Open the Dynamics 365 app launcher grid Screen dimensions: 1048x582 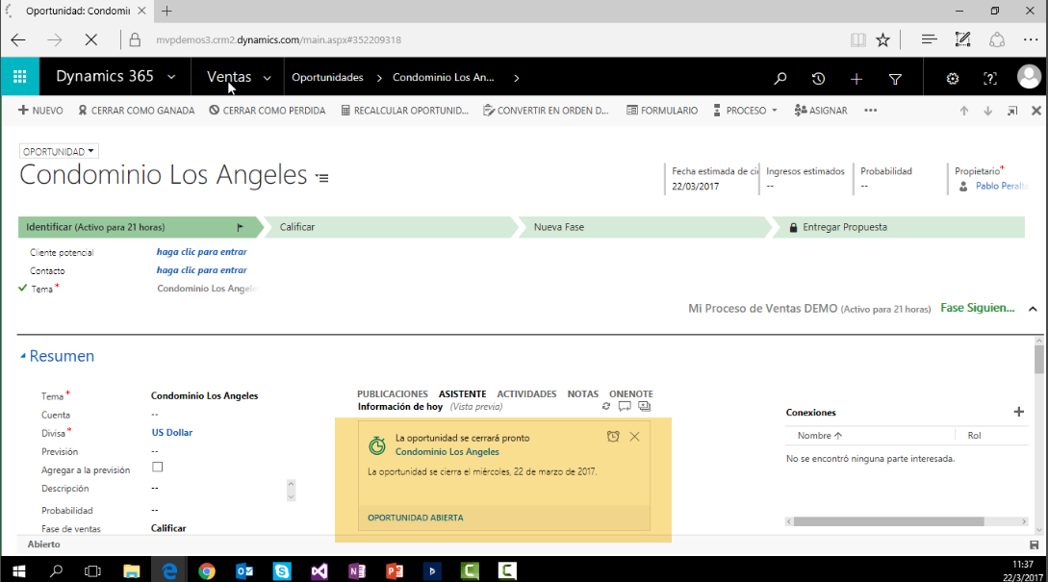19,77
